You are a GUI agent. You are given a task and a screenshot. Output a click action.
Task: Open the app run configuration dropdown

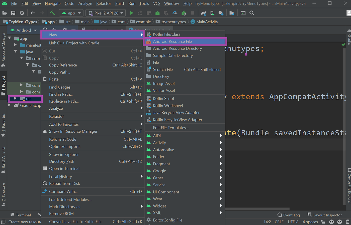point(71,13)
